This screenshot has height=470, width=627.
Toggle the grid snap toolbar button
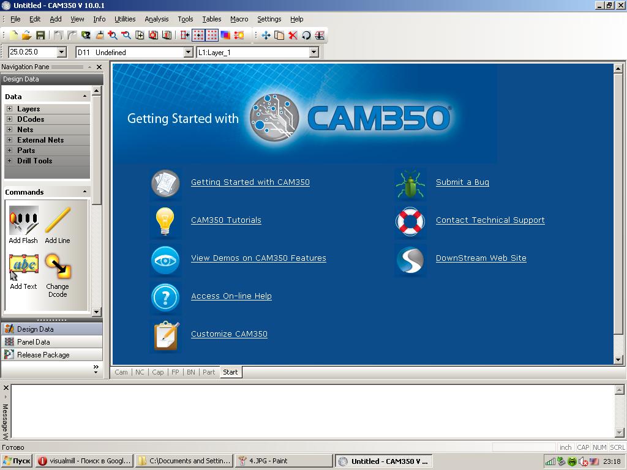point(199,35)
